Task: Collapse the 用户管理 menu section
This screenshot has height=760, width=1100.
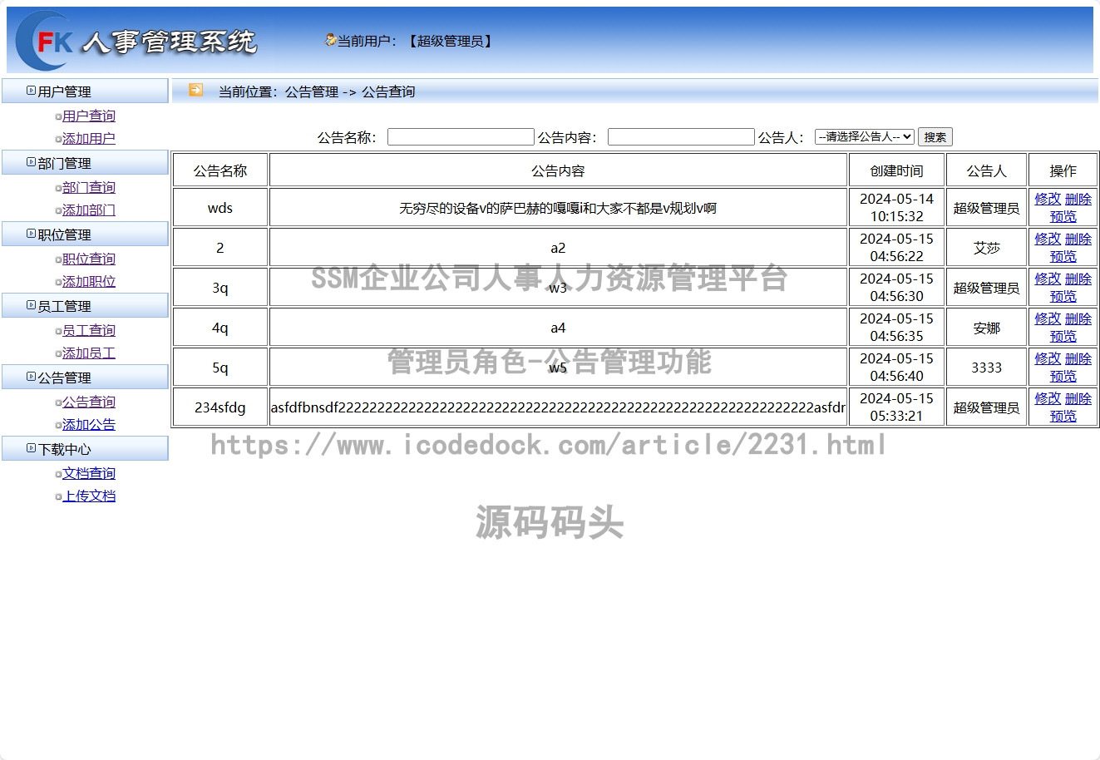Action: click(x=85, y=91)
